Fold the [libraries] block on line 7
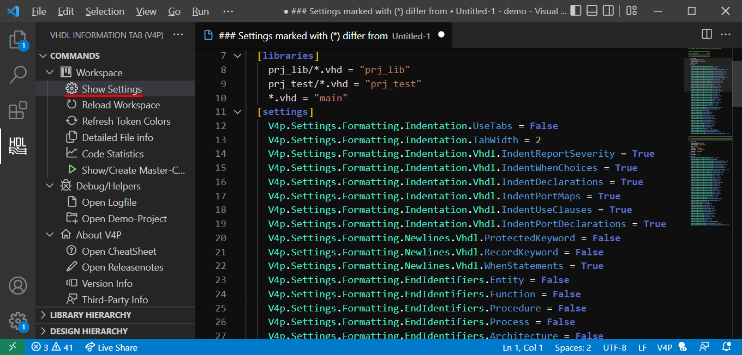This screenshot has height=355, width=742. click(237, 56)
